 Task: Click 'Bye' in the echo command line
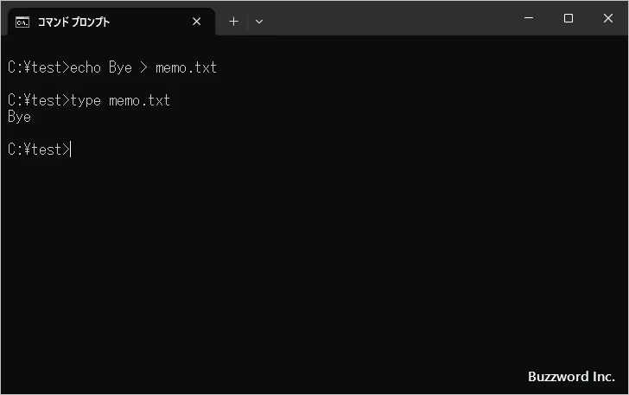pyautogui.click(x=120, y=67)
